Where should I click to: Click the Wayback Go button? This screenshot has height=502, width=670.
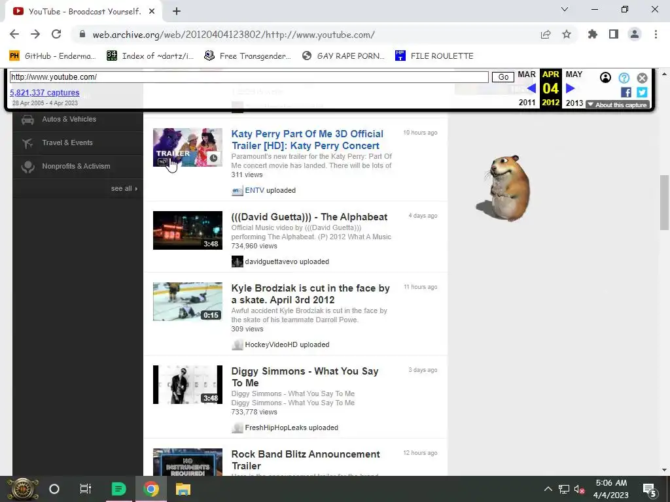tap(503, 77)
